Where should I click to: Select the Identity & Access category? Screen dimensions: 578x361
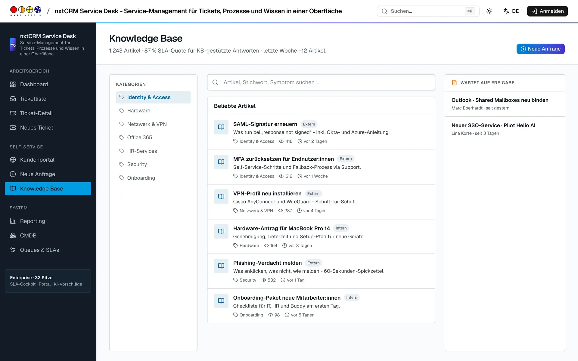click(x=153, y=97)
